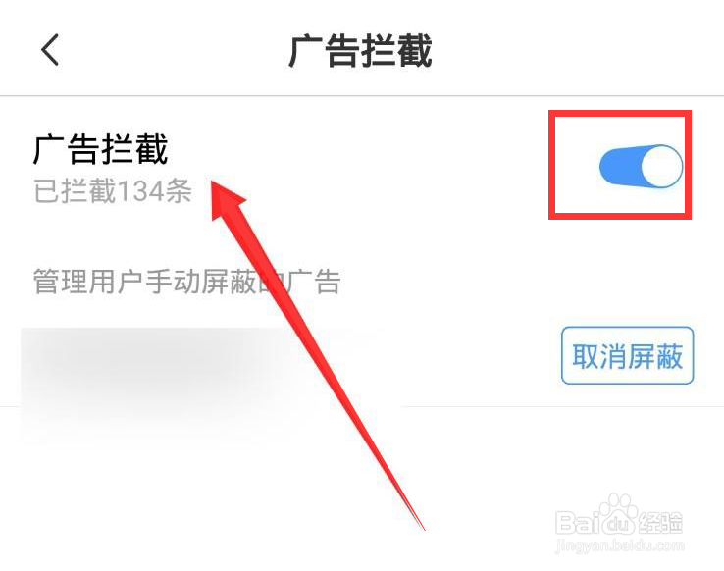724x571 pixels.
Task: Tap the divider line under the header bar
Action: click(362, 96)
